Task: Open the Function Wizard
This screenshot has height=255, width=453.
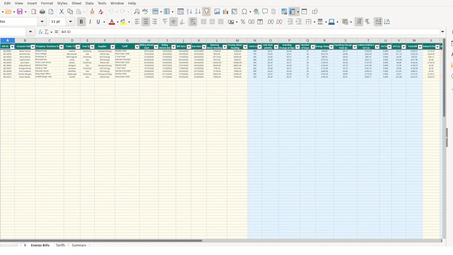Action: click(x=40, y=32)
